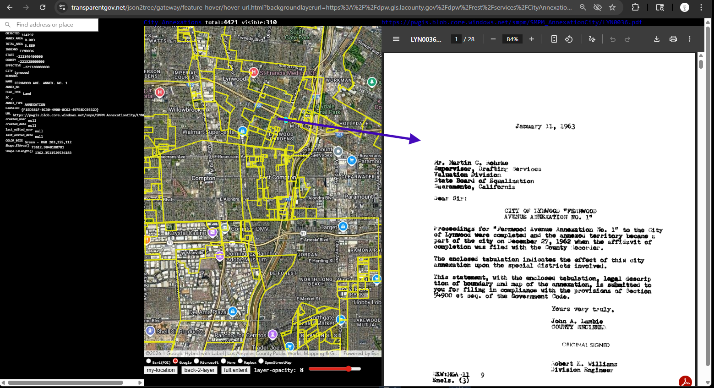714x388 pixels.
Task: Open the City_Annexations layer link
Action: coord(173,22)
